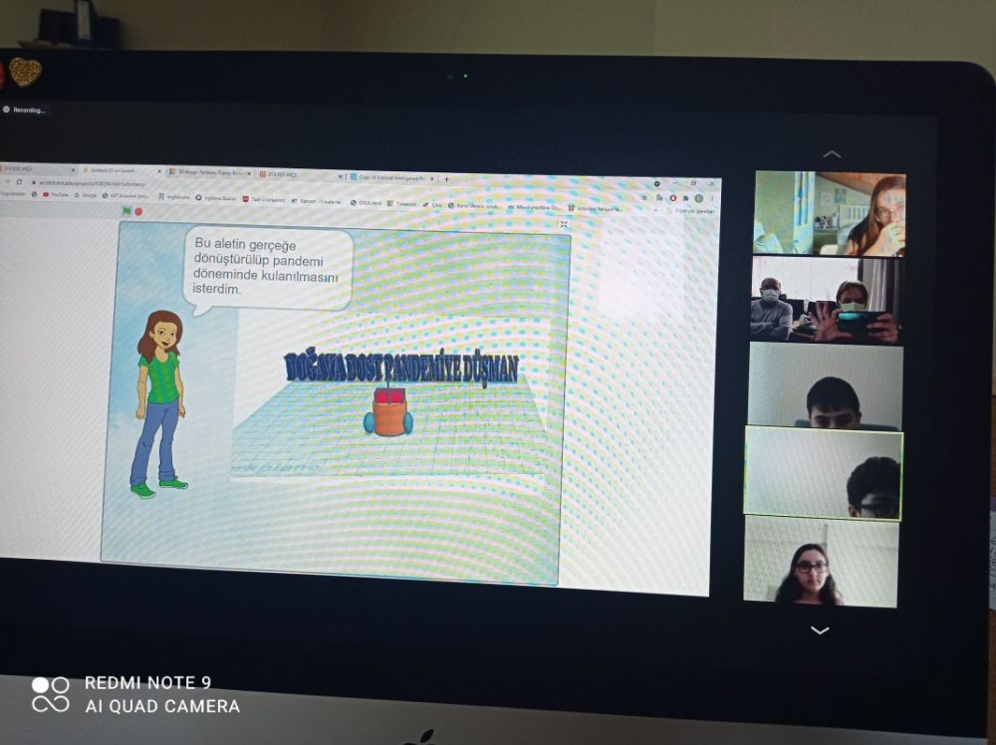Switch to Copy of Artificial Intelligence tab

[390, 178]
